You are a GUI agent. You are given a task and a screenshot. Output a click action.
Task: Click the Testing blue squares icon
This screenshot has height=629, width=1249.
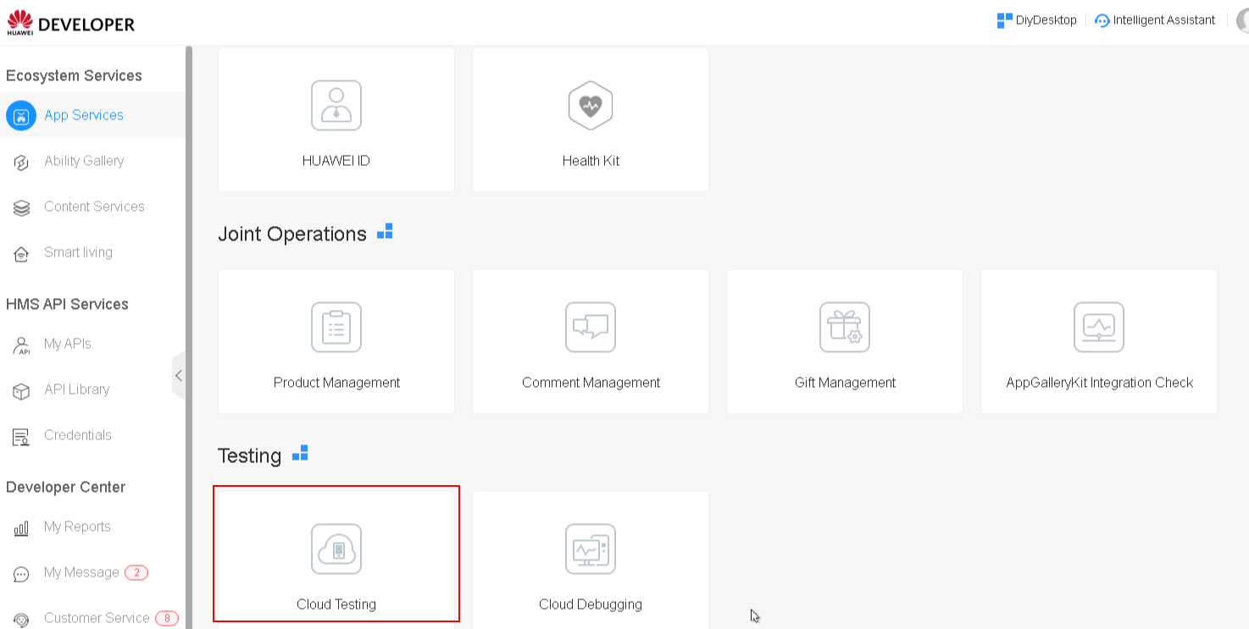tap(300, 453)
